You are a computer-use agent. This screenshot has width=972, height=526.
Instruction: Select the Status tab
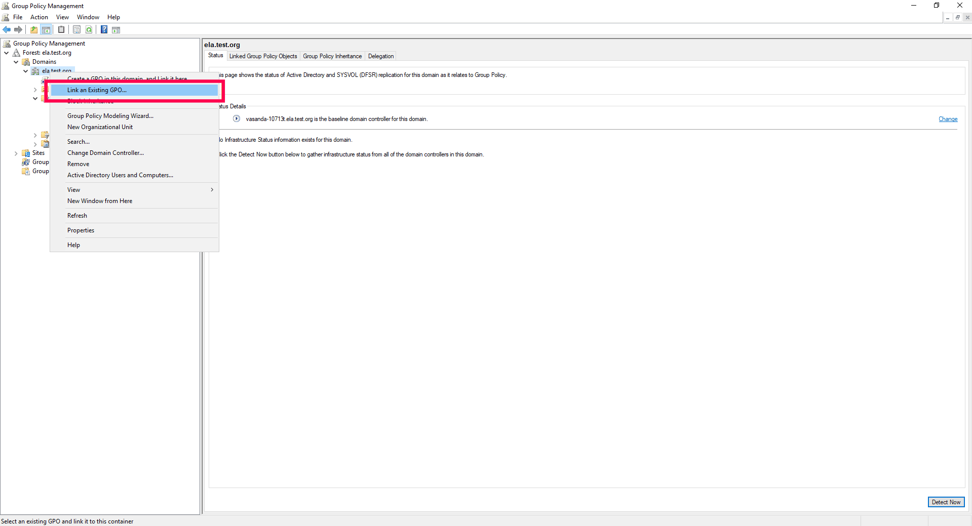click(x=215, y=56)
